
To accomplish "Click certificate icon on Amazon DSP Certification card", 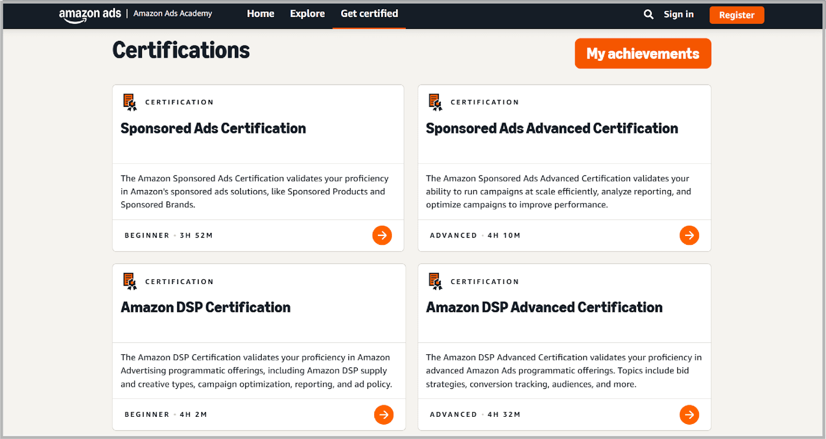I will coord(130,281).
